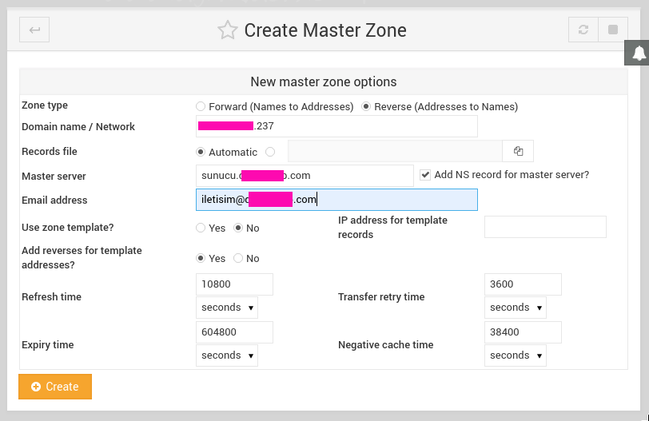Screen dimensions: 649x421
Task: Click the stop square icon
Action: 613,30
